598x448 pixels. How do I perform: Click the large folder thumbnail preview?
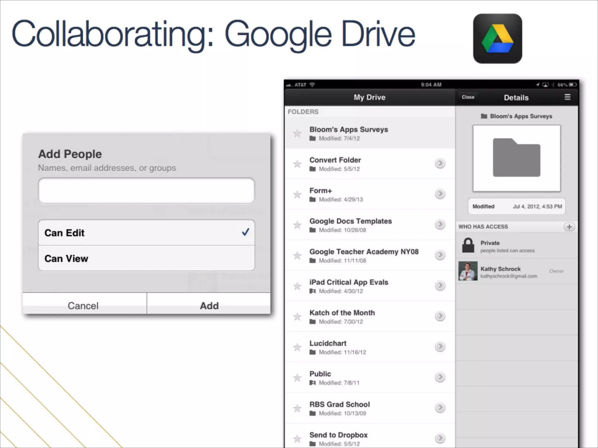click(516, 158)
